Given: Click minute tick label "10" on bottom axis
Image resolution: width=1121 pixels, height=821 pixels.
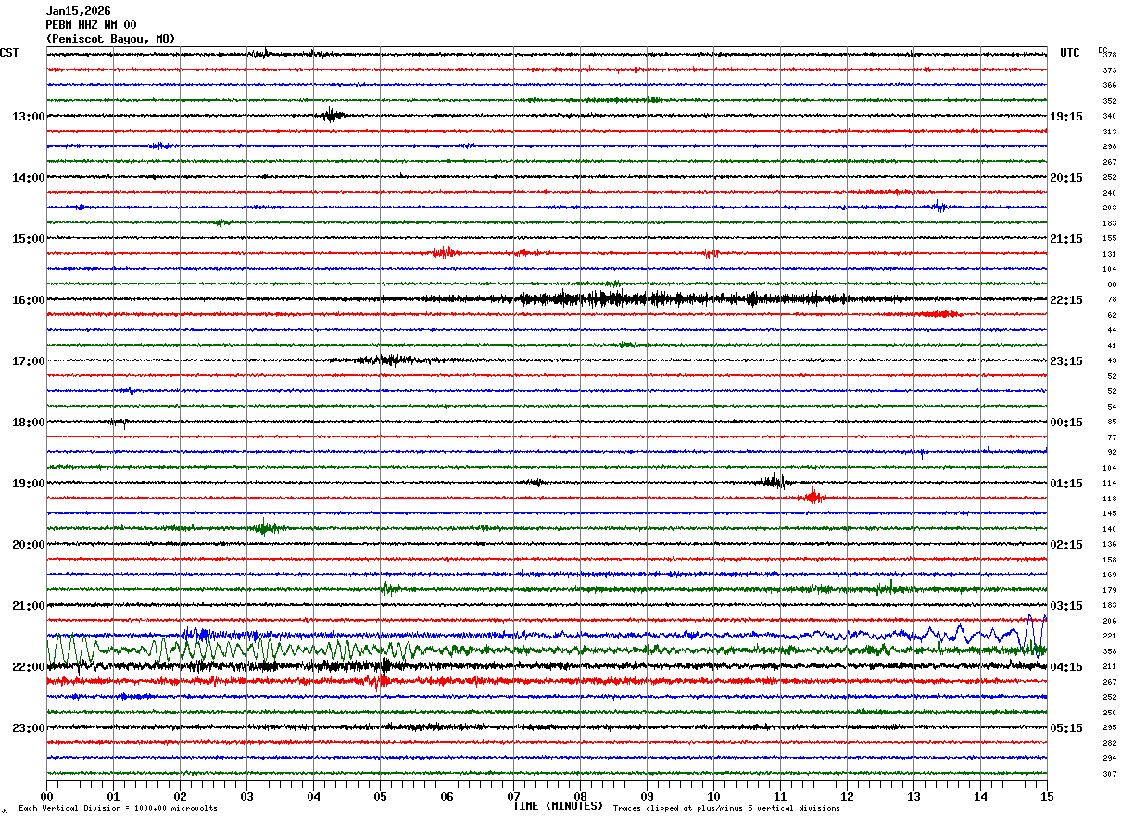Looking at the screenshot, I should (713, 797).
